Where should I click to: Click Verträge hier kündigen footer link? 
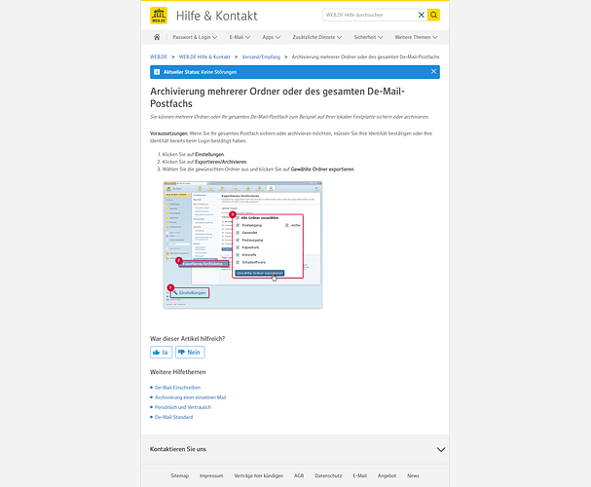coord(259,475)
